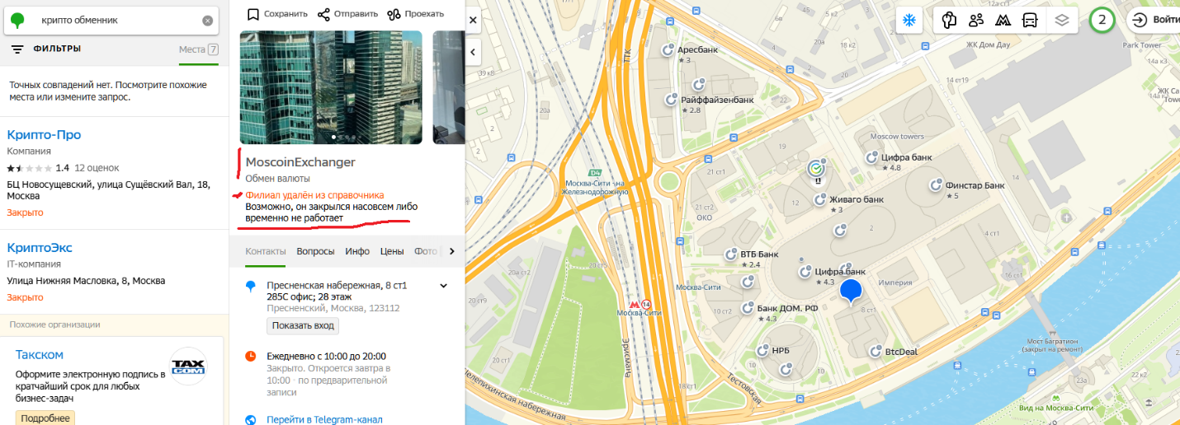This screenshot has width=1180, height=425.
Task: Open the Такском ad title
Action: [40, 354]
